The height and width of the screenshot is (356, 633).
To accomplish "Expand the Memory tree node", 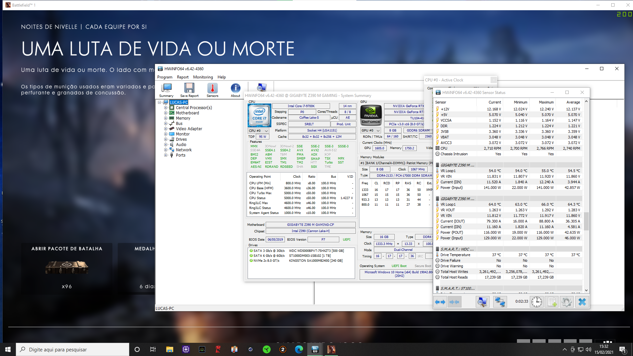I will [166, 118].
